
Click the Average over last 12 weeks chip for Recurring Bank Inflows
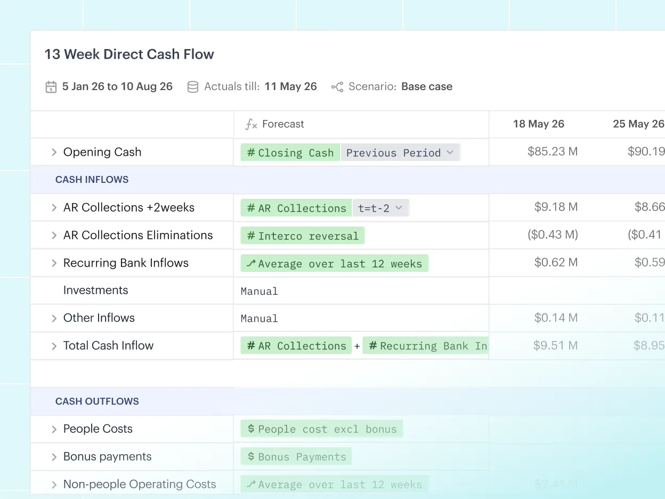pyautogui.click(x=334, y=263)
